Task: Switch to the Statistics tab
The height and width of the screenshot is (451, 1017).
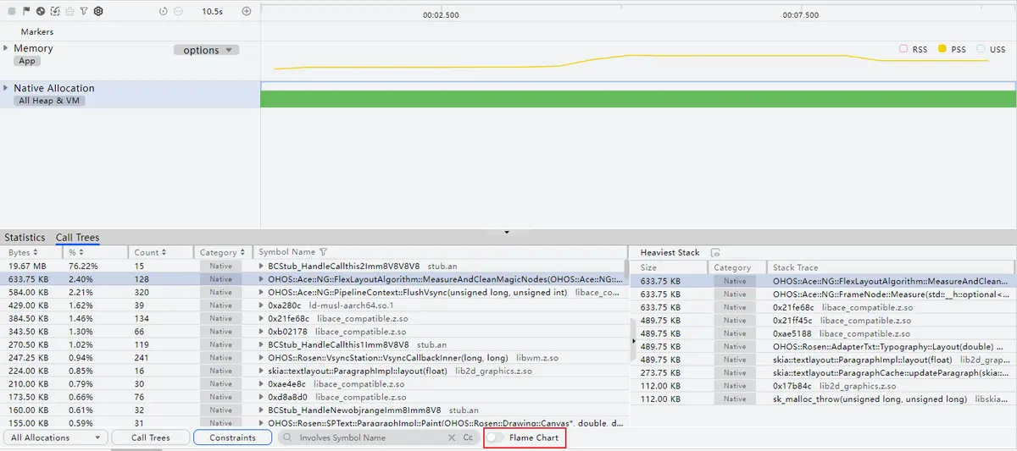Action: click(x=25, y=238)
